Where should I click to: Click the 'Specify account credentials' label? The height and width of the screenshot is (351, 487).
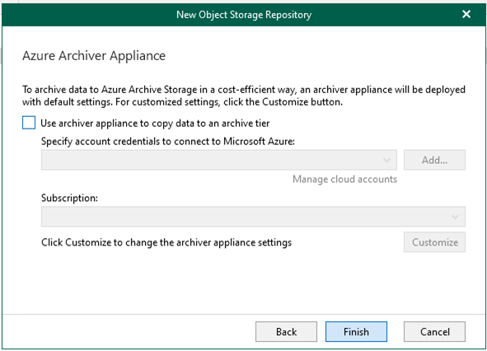tap(168, 142)
